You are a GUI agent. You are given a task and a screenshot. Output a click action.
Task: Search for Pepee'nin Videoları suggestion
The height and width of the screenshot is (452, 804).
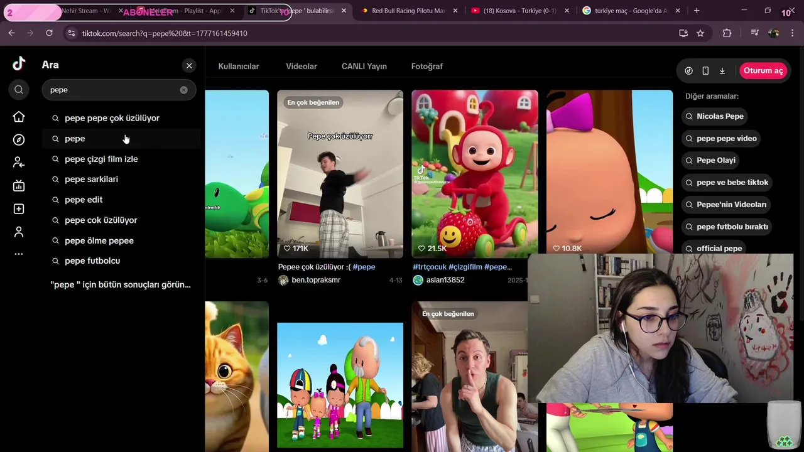(726, 205)
